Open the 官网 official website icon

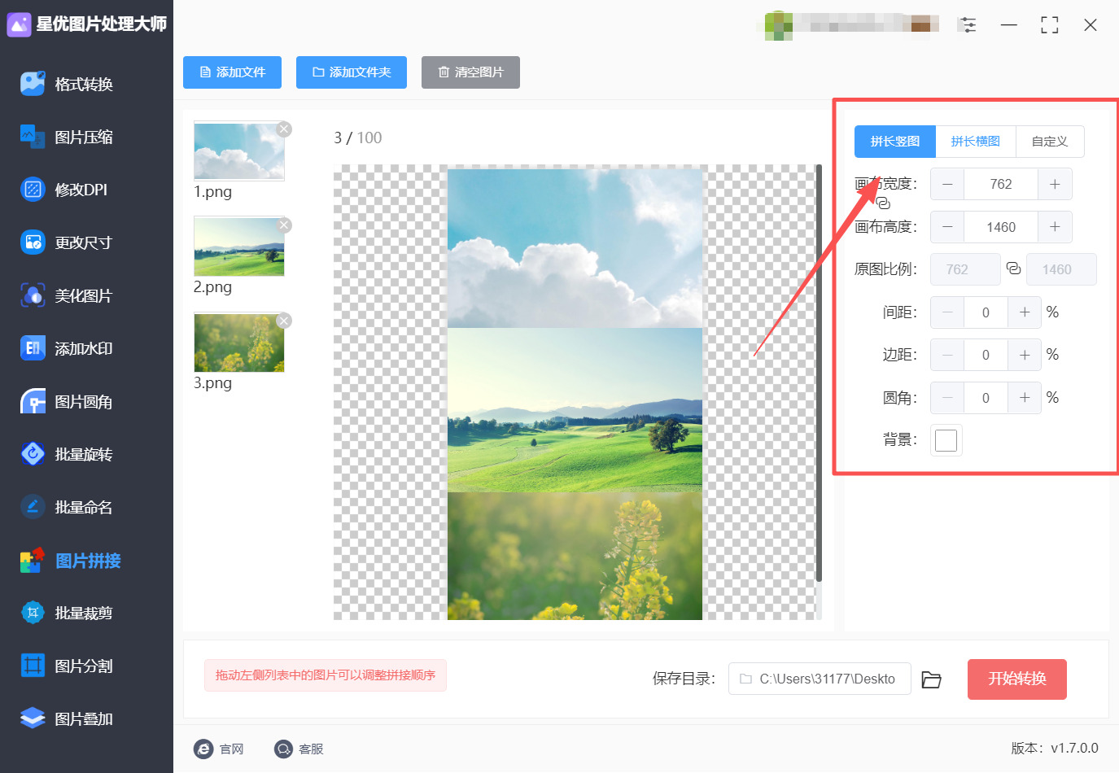coord(203,749)
